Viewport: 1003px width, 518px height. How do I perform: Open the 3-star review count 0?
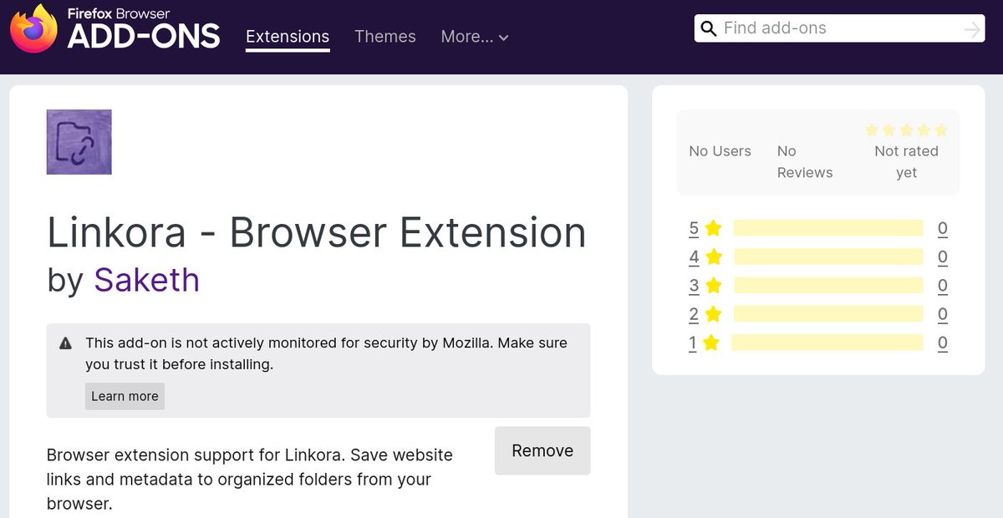[x=943, y=286]
